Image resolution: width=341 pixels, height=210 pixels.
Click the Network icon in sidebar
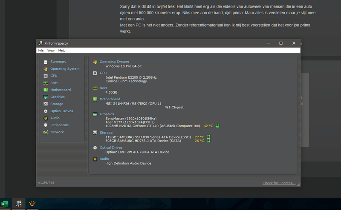click(46, 132)
